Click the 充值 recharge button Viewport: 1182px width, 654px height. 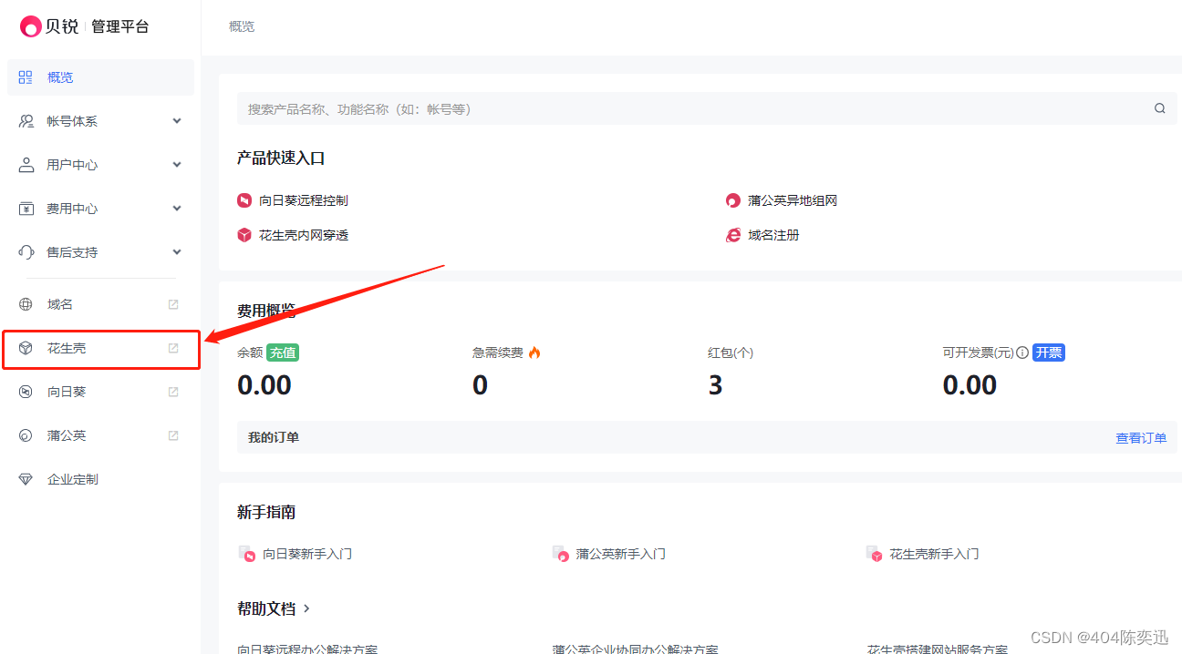284,353
